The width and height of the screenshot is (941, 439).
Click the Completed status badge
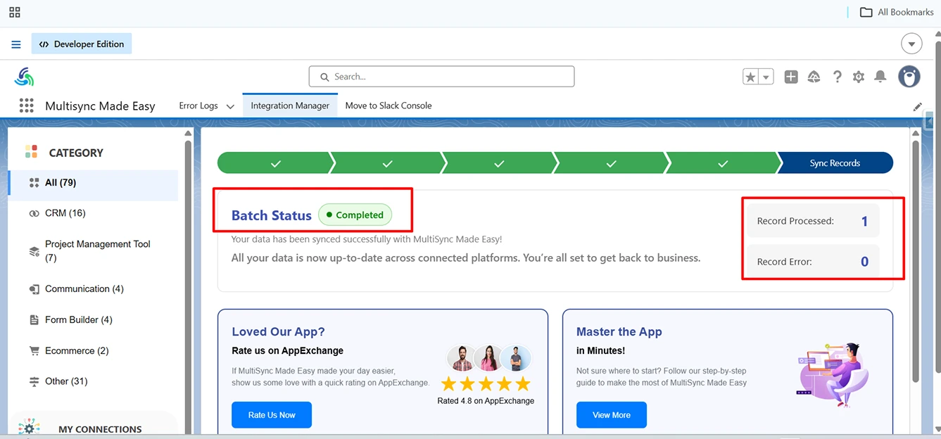tap(355, 215)
